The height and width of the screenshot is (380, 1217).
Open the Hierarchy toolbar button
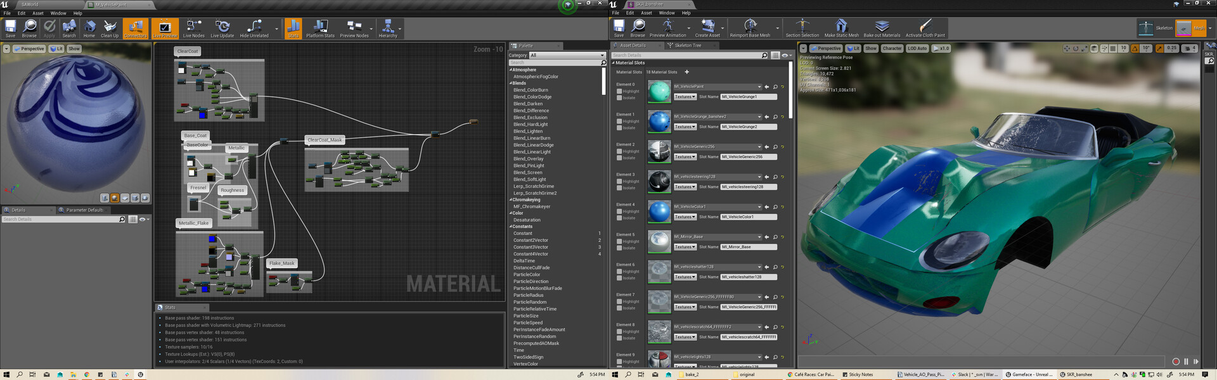point(388,28)
